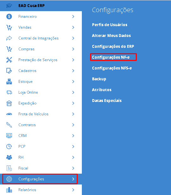Select Perfis de Usuários option

[109, 25]
